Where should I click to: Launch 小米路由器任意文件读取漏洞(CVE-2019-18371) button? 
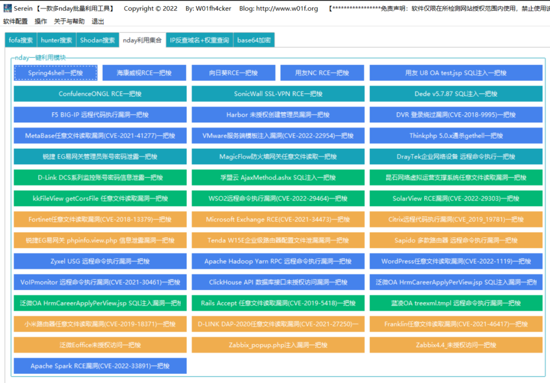[x=100, y=324]
